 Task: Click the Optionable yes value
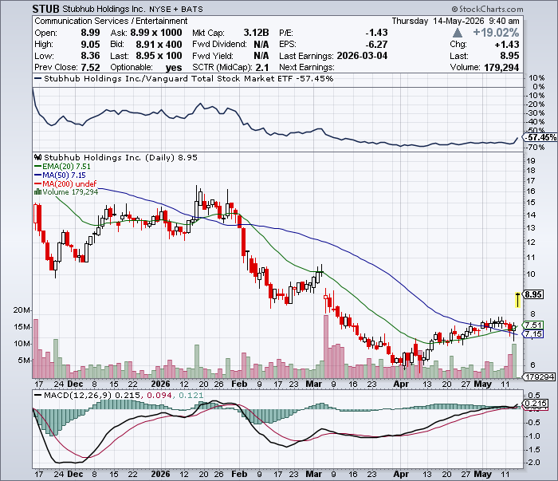(x=173, y=68)
